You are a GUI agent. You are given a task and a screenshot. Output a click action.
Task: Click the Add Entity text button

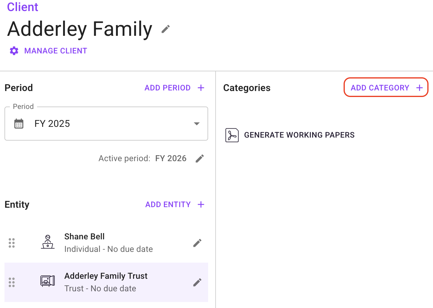tap(168, 204)
